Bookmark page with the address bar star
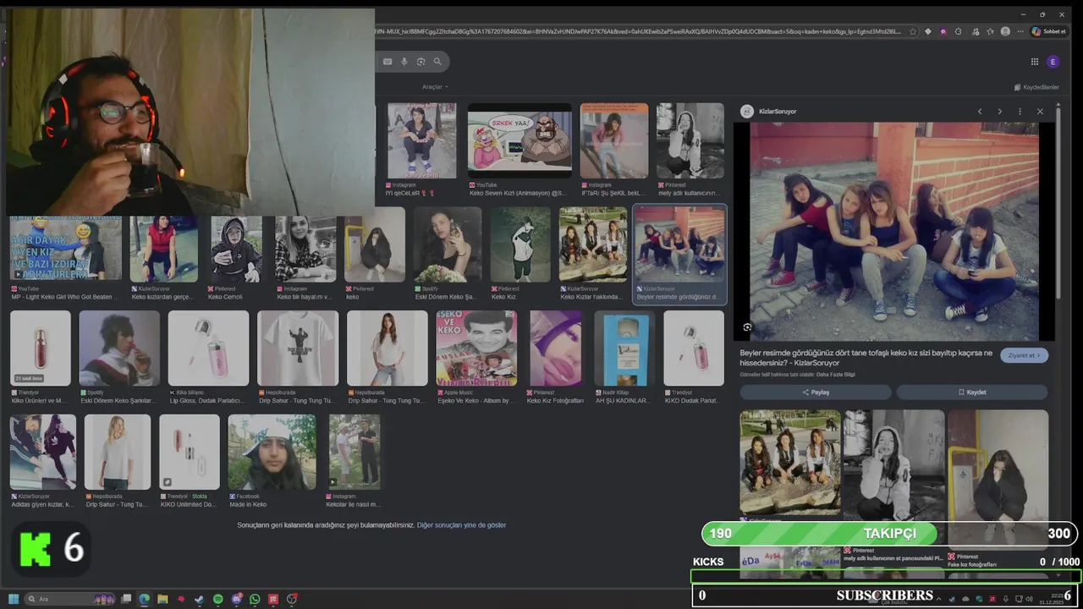Viewport: 1083px width, 609px height. coord(912,31)
